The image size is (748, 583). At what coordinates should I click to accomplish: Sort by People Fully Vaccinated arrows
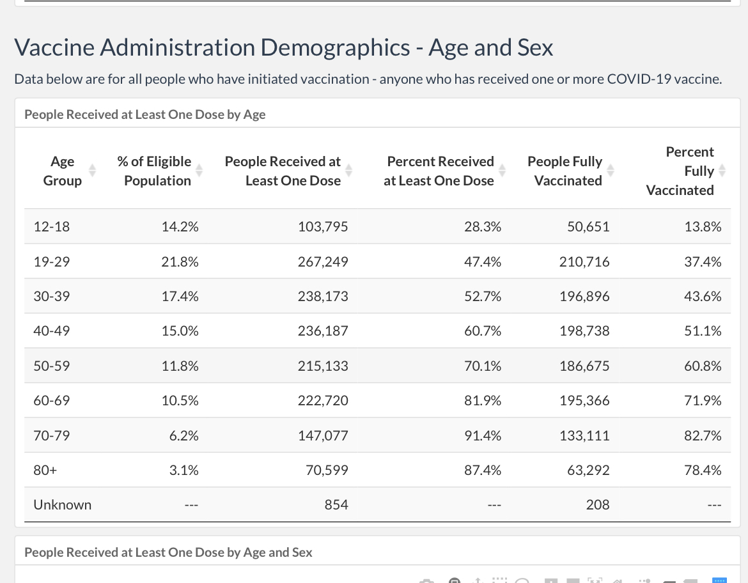tap(611, 170)
